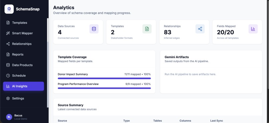Image resolution: width=269 pixels, height=123 pixels.
Task: Open the Reports page icon
Action: click(x=8, y=55)
